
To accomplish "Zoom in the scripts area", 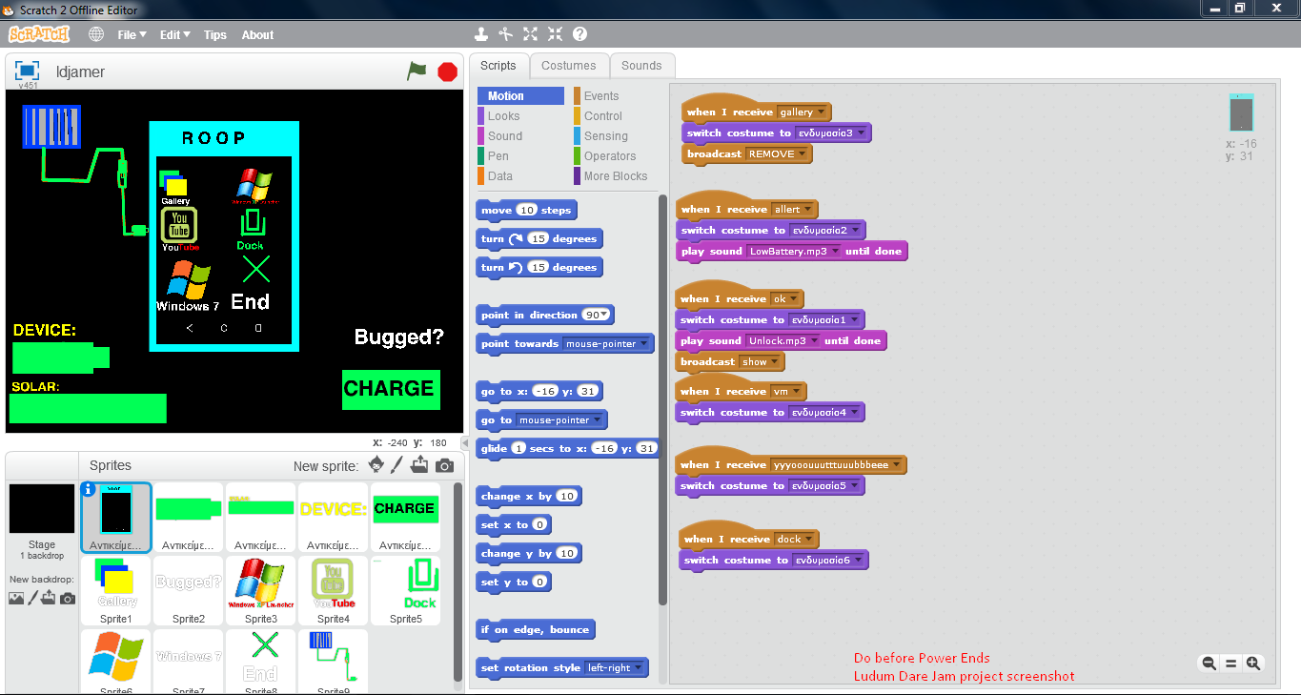I will [x=1253, y=664].
